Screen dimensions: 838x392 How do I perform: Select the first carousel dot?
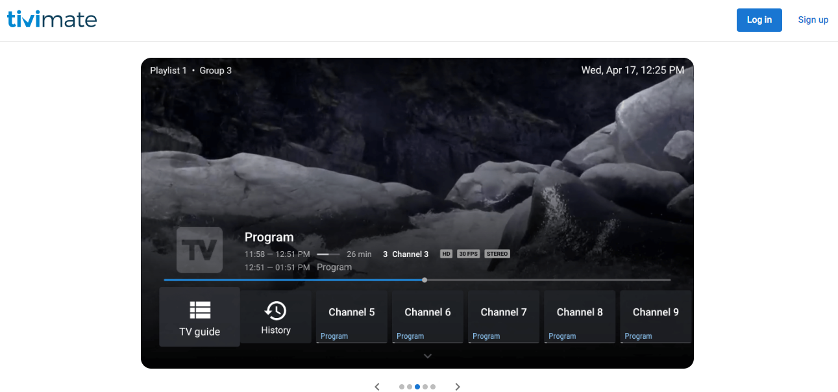(x=402, y=387)
